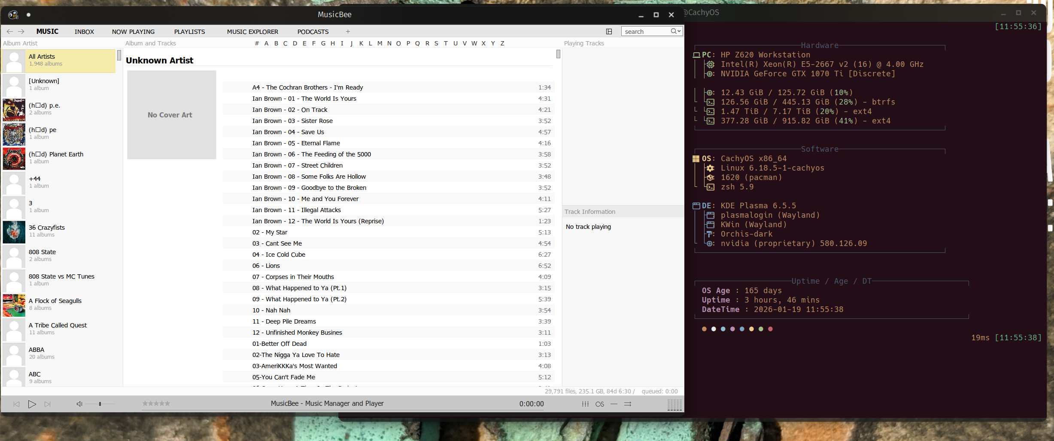Click the (hed) Planet Earth artist thumbnail
This screenshot has height=441, width=1054.
point(14,159)
